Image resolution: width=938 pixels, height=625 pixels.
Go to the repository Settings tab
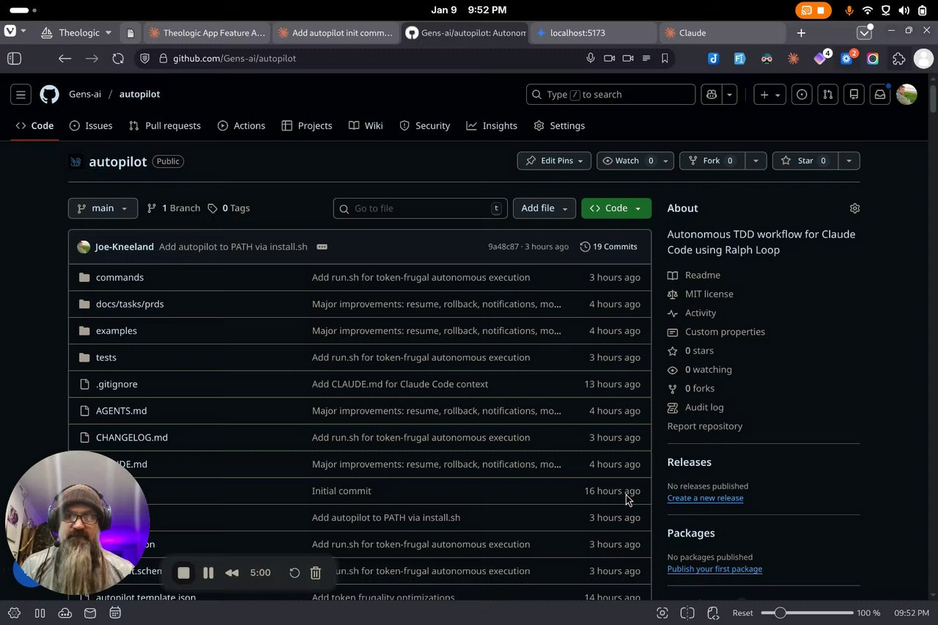point(559,126)
